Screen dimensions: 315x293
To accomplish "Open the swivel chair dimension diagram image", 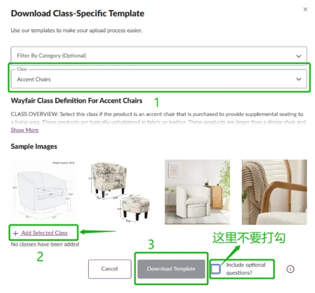I will (44, 191).
